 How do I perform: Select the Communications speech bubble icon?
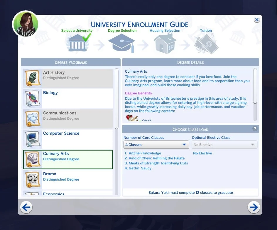(32, 119)
